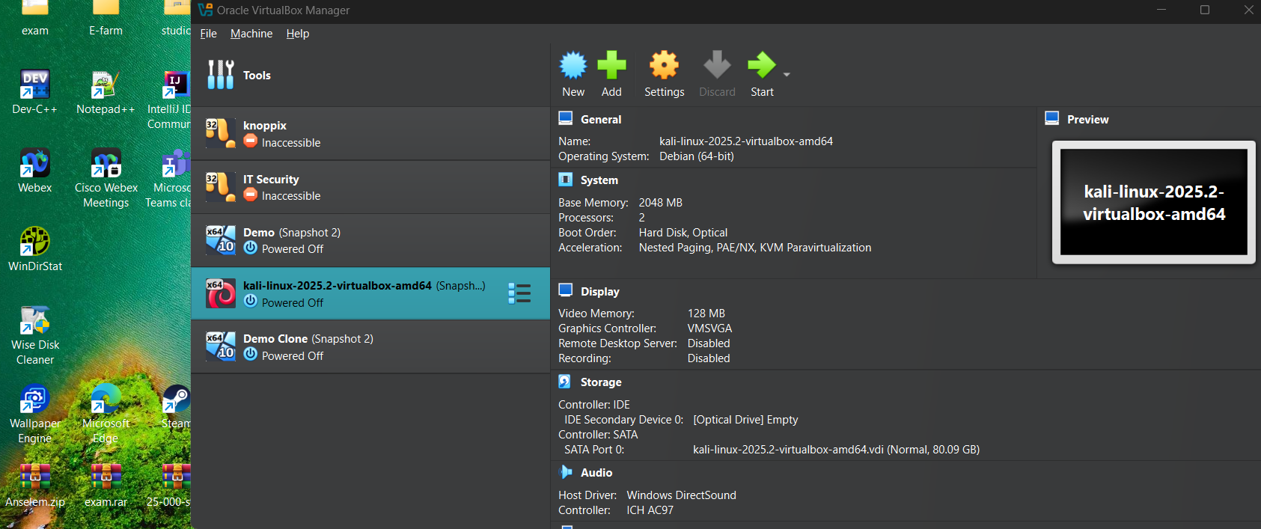Start the VM with green arrow icon
This screenshot has height=529, width=1261.
pyautogui.click(x=762, y=66)
